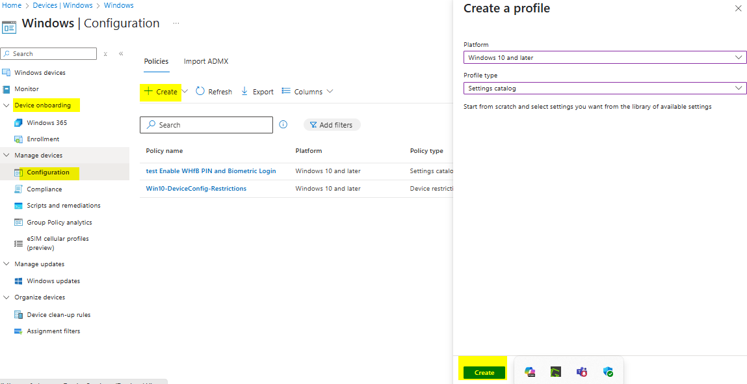This screenshot has height=384, width=747.
Task: Click the "Device restricti" policy type cell
Action: tap(431, 189)
